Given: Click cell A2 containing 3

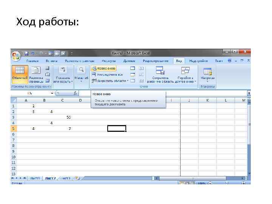Looking at the screenshot, I should coord(26,111).
